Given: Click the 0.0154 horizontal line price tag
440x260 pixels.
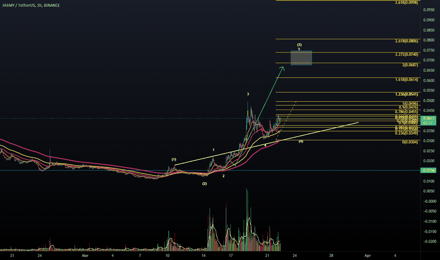Looking at the screenshot, I should [x=429, y=170].
